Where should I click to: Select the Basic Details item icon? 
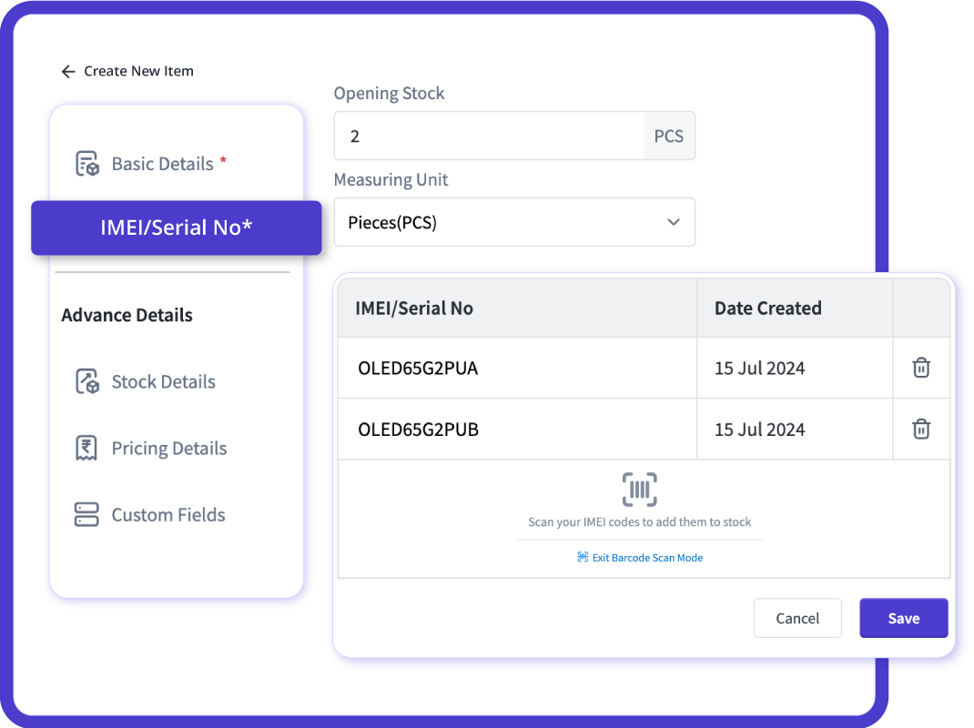(86, 164)
